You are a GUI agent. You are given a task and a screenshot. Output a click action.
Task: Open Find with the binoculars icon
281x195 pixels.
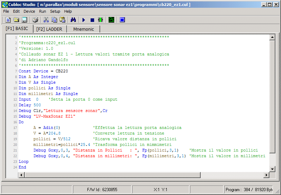pos(73,20)
